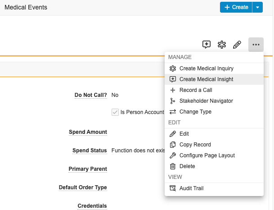Open Stakeholder Navigator from the menu
Screen dimensions: 274x210
206,101
